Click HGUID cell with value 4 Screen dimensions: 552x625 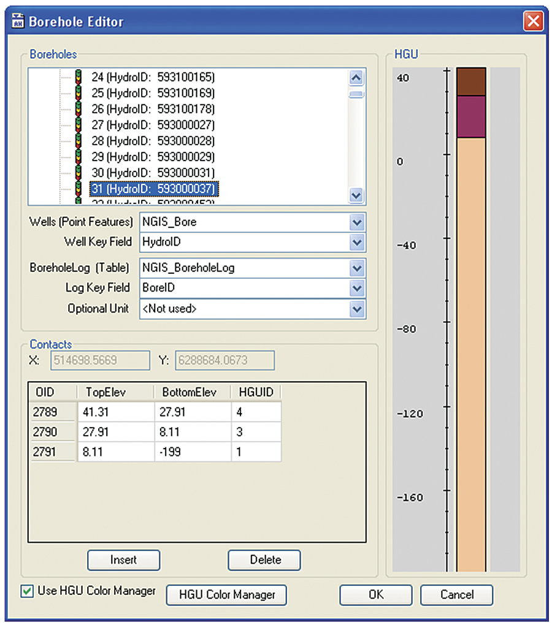pyautogui.click(x=256, y=412)
